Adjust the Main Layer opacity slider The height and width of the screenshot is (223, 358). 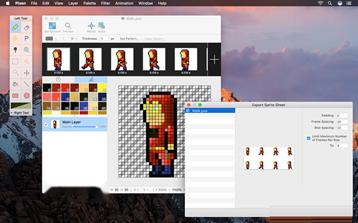(x=85, y=127)
